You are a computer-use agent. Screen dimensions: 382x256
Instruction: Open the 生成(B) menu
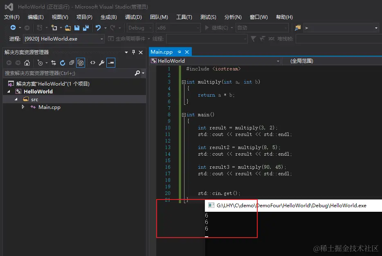click(x=109, y=17)
